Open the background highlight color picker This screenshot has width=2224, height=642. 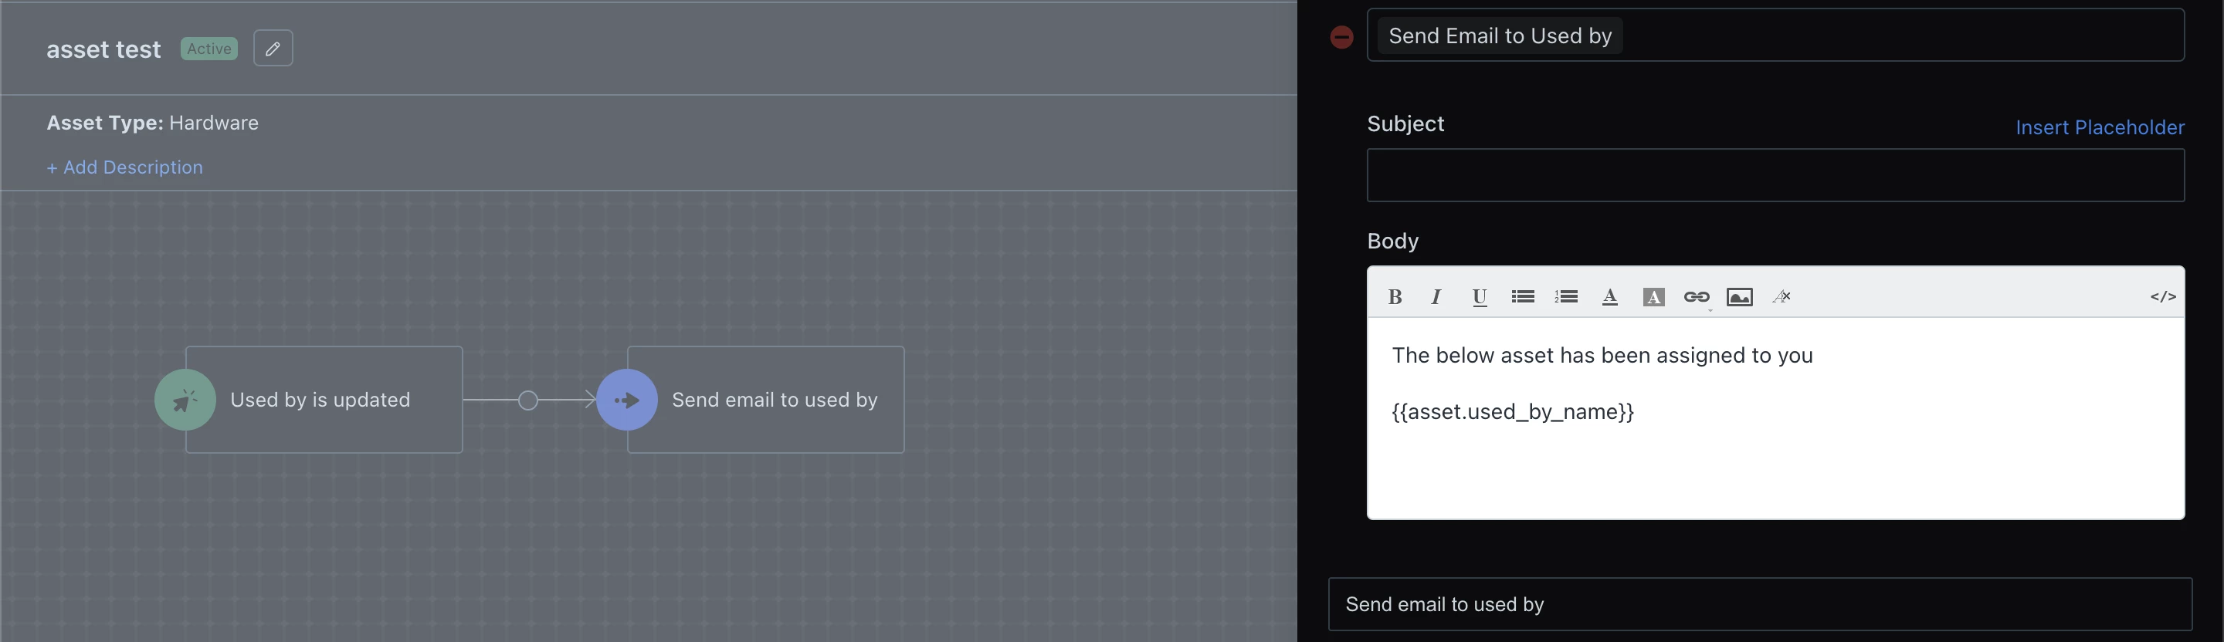1653,297
